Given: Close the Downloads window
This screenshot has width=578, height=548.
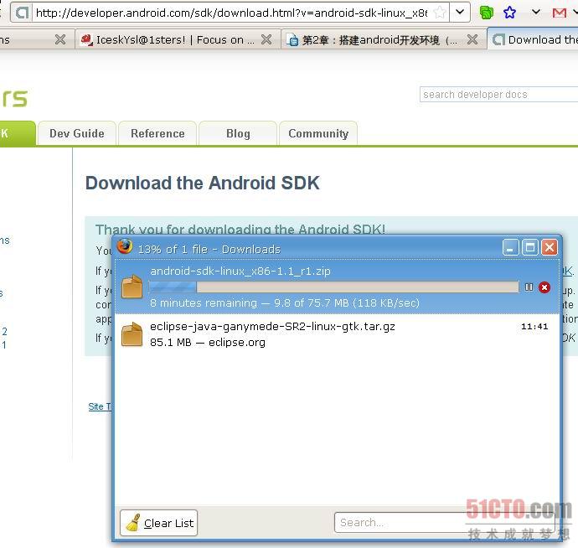Looking at the screenshot, I should click(550, 247).
